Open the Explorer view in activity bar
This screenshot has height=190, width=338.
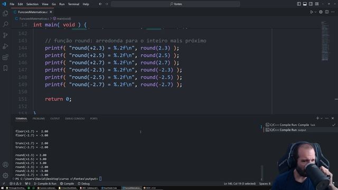(5, 13)
